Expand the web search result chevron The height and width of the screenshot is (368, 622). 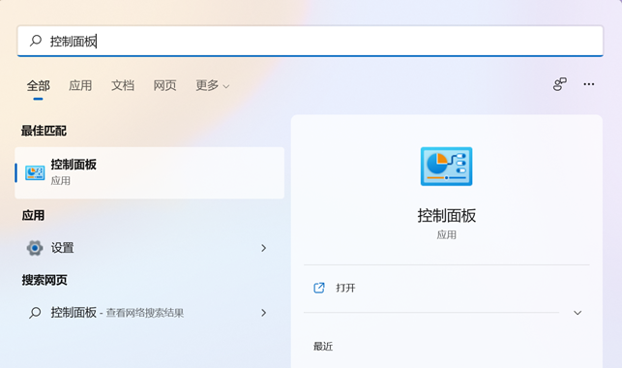(x=264, y=313)
